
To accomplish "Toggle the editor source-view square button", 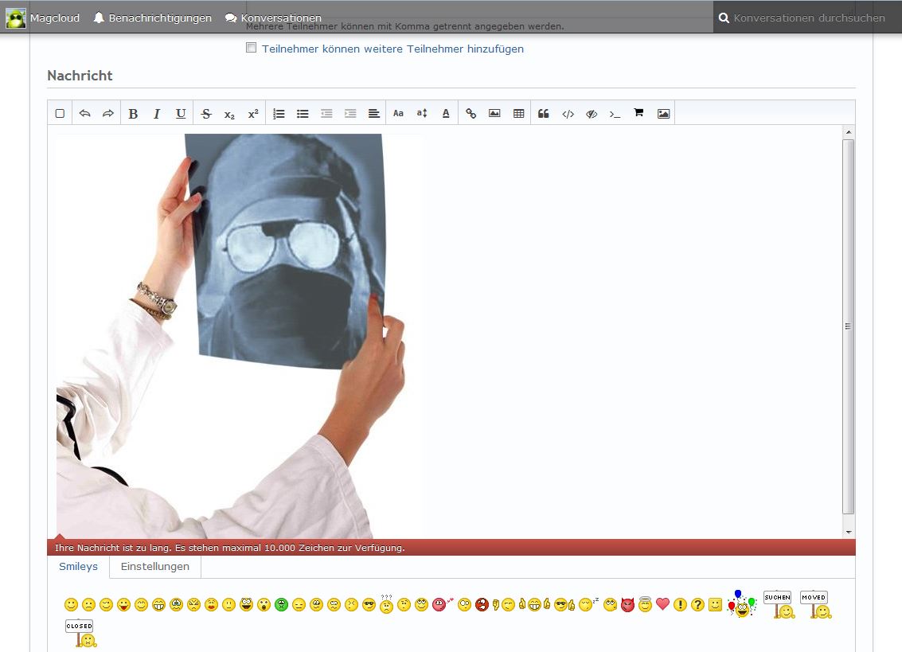I will 60,113.
